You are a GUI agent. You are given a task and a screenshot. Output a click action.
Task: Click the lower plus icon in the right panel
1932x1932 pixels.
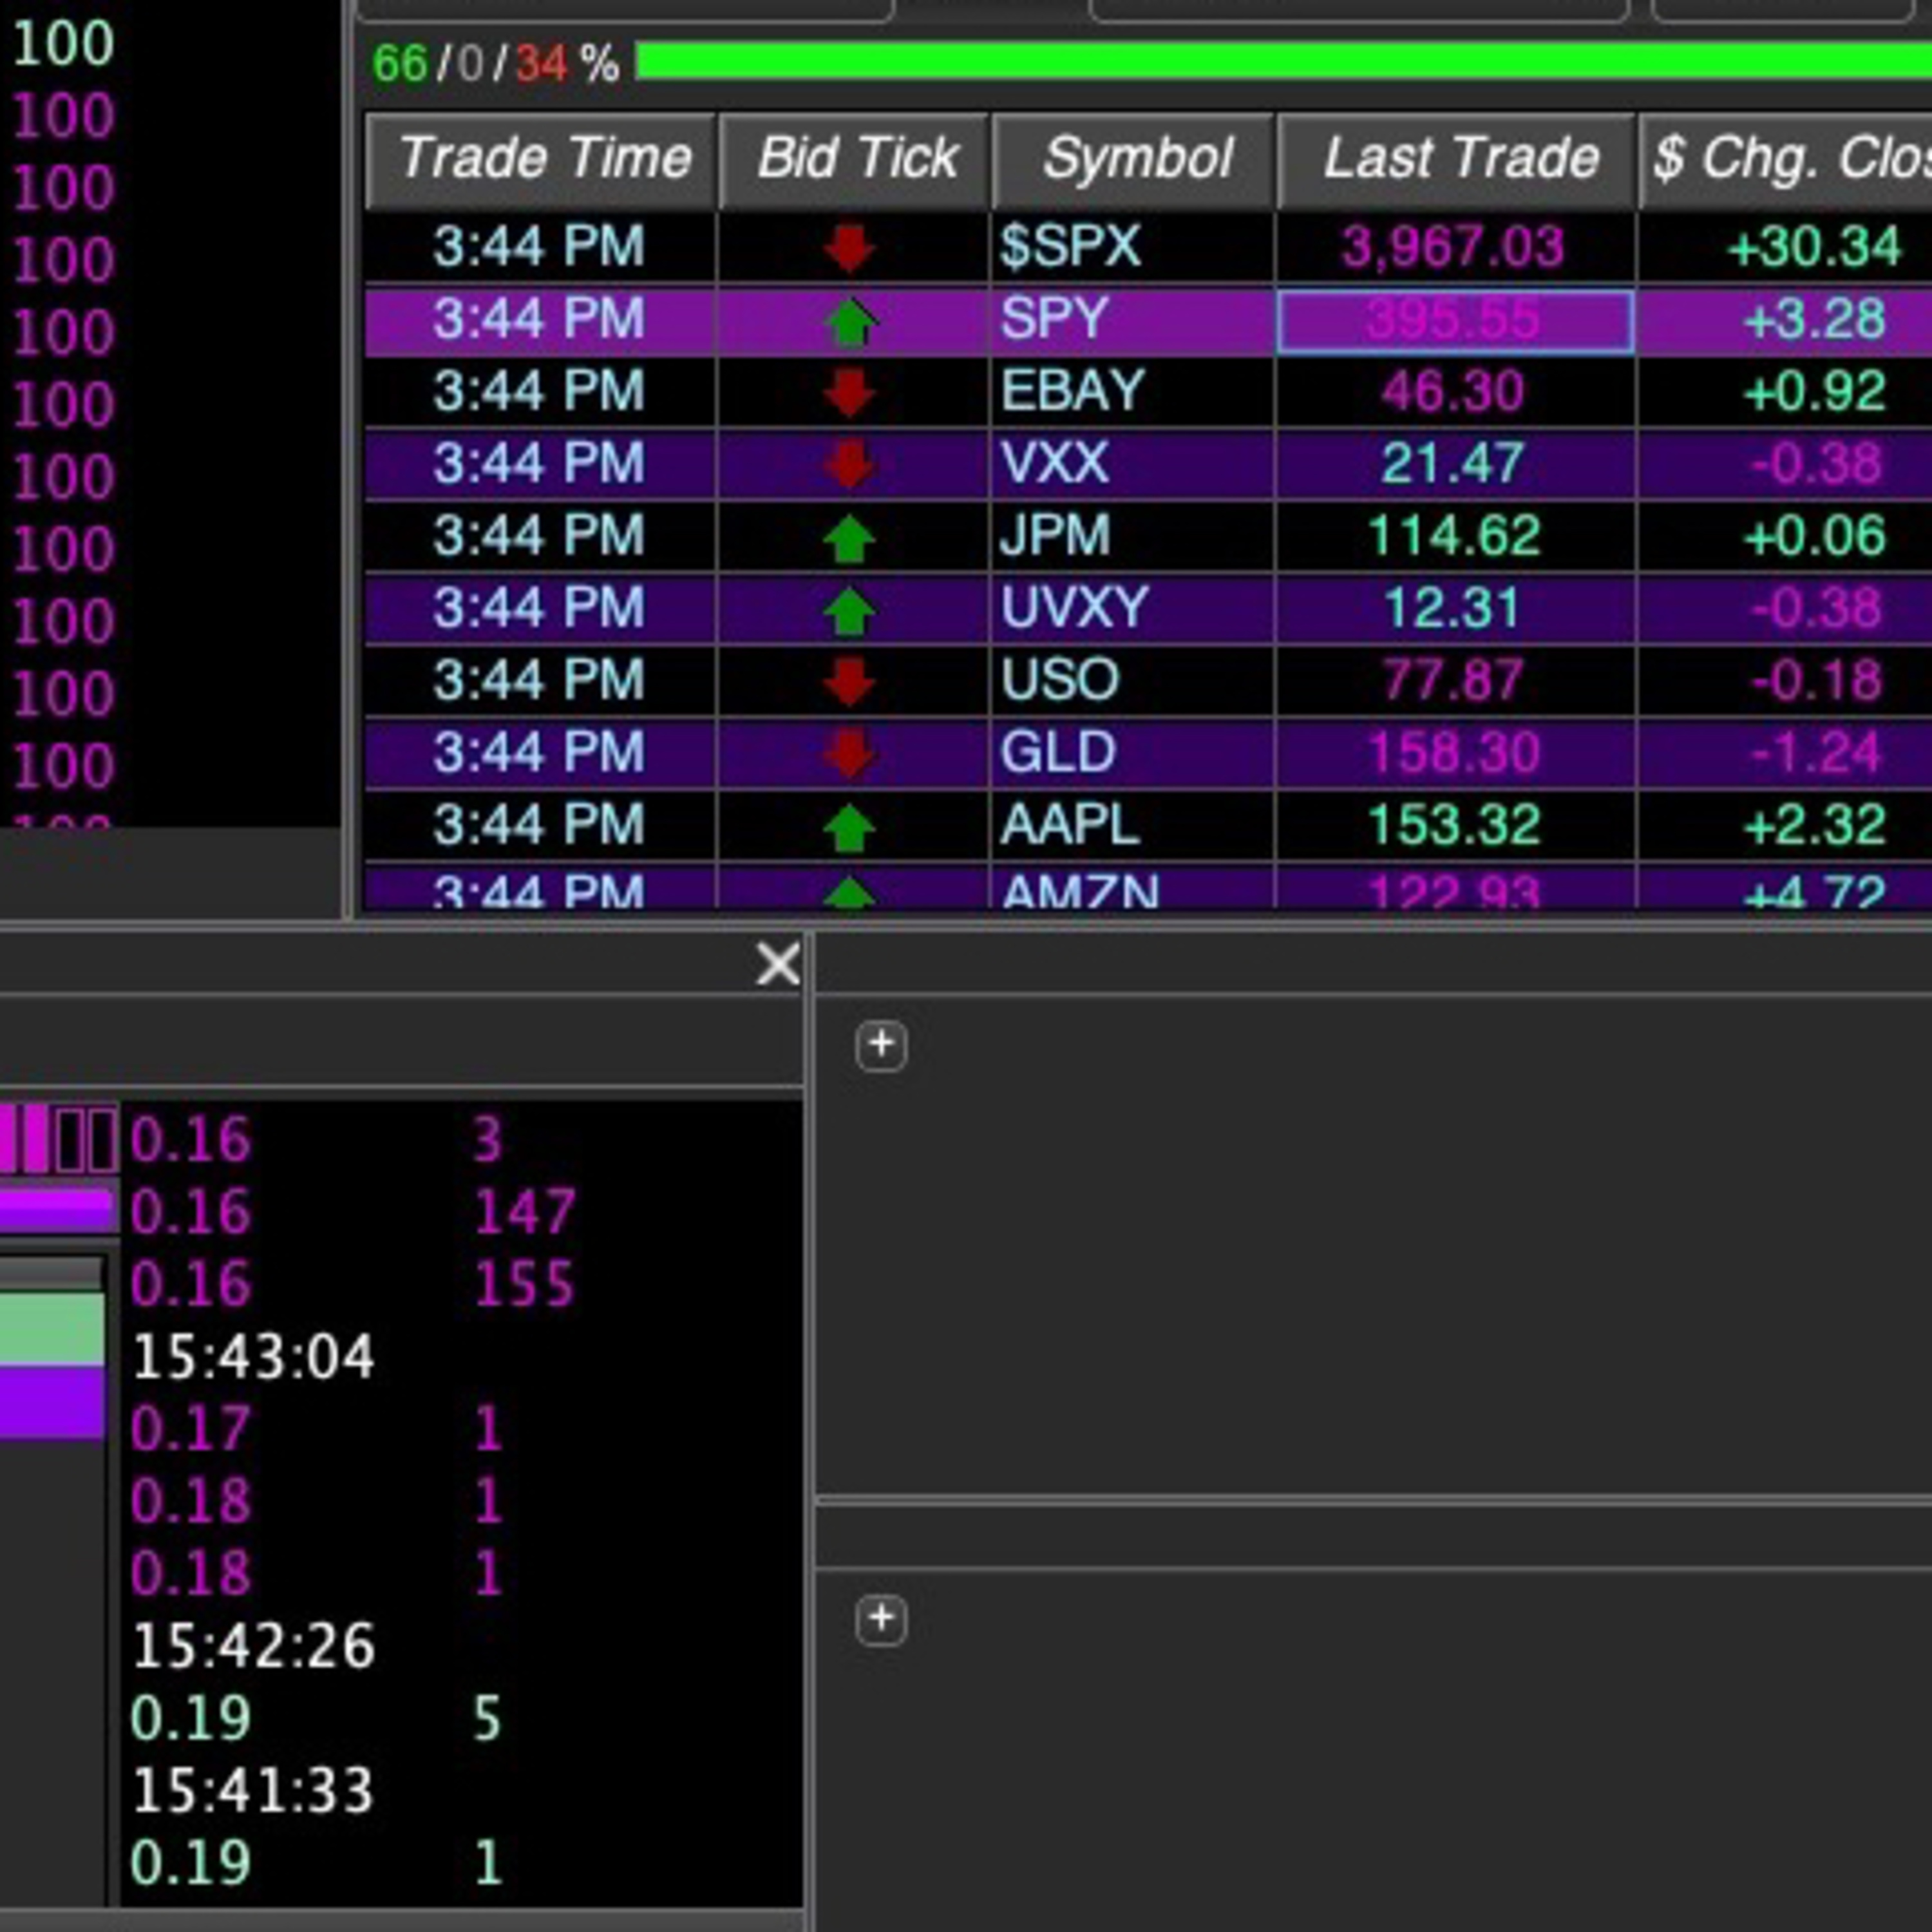coord(881,1619)
